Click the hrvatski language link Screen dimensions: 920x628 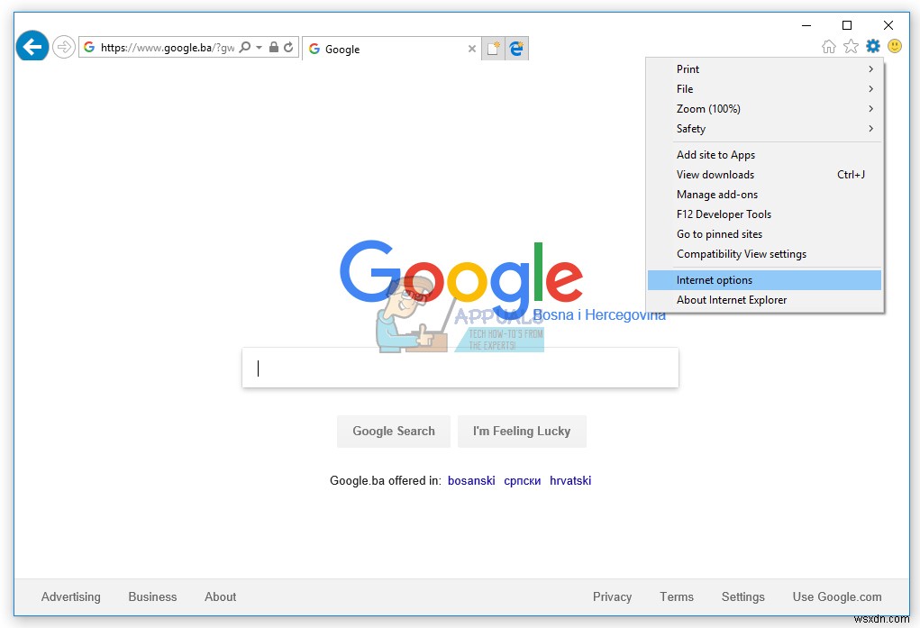(x=570, y=480)
